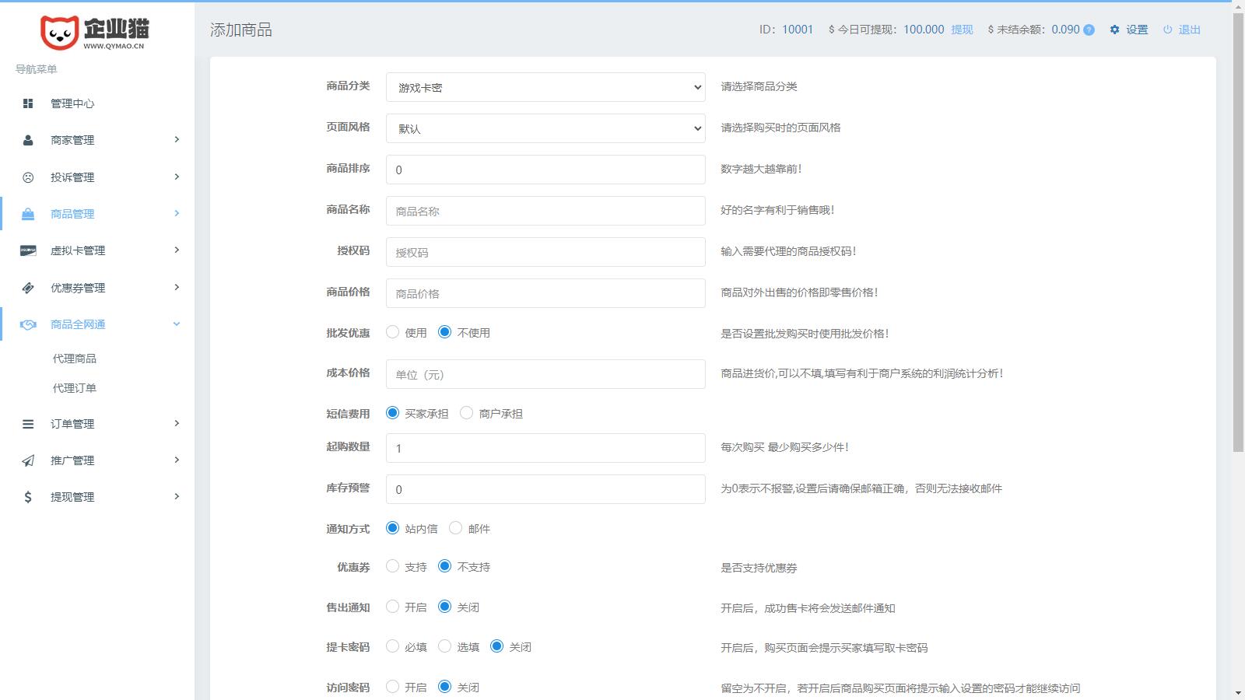Click the 推广管理 paper plane icon
This screenshot has height=700, width=1245.
click(x=28, y=460)
